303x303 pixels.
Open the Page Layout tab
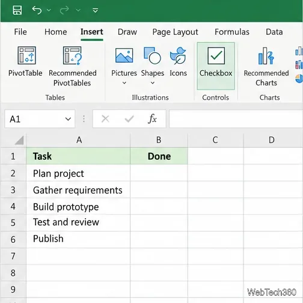[175, 32]
